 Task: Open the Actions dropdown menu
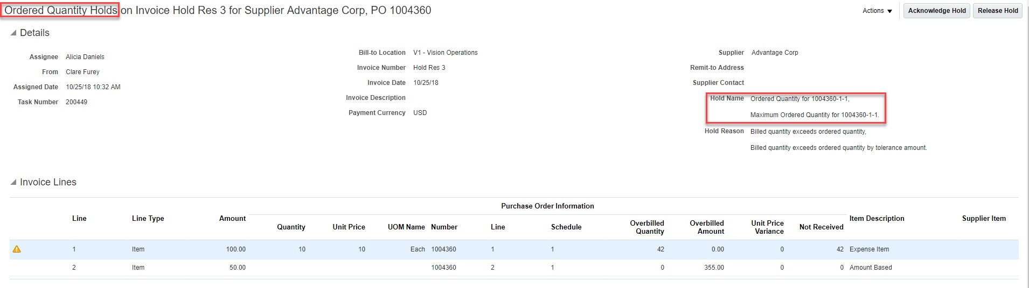tap(877, 11)
